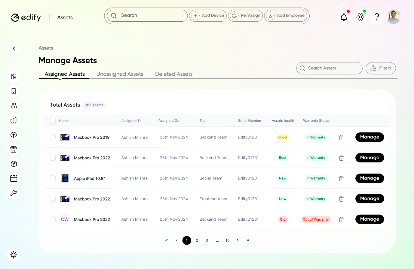Image resolution: width=414 pixels, height=269 pixels.
Task: Open the Store icon in the sidebar
Action: [x=14, y=149]
